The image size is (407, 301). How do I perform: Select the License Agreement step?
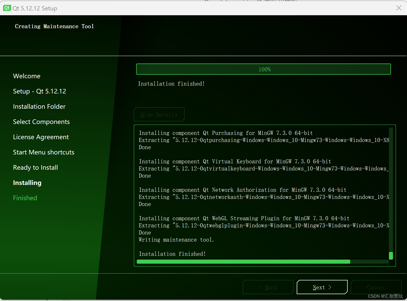[41, 137]
